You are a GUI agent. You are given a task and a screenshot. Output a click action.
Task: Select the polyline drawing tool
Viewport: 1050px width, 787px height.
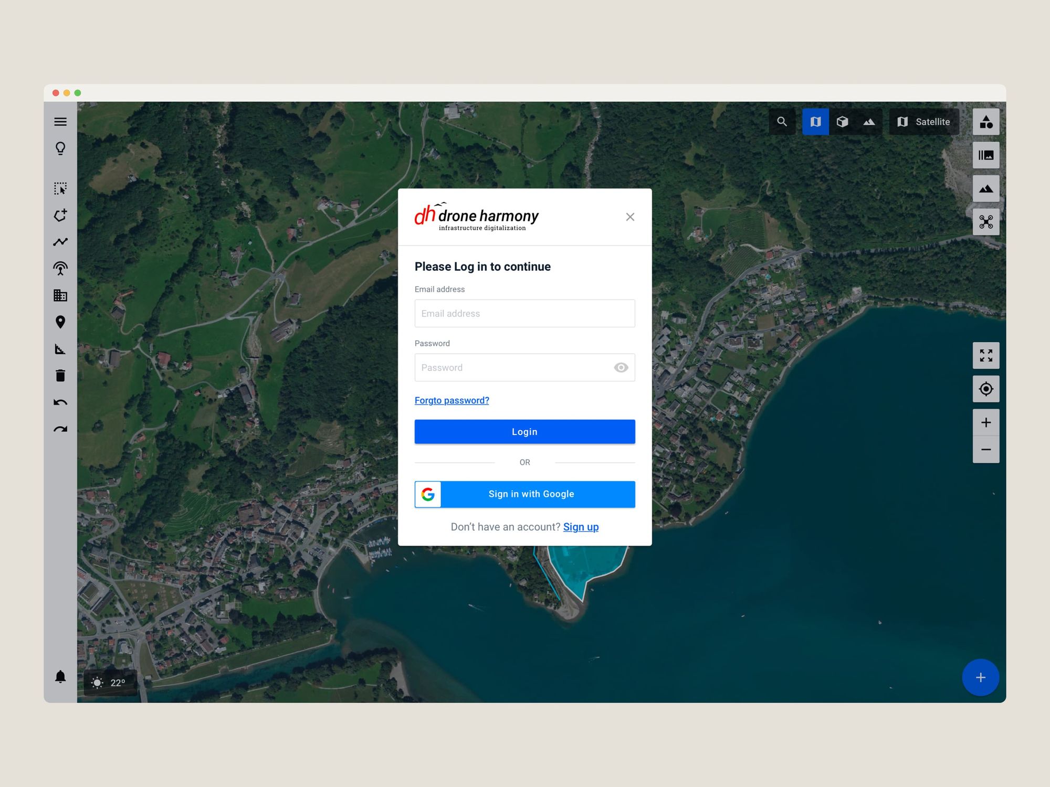point(60,242)
